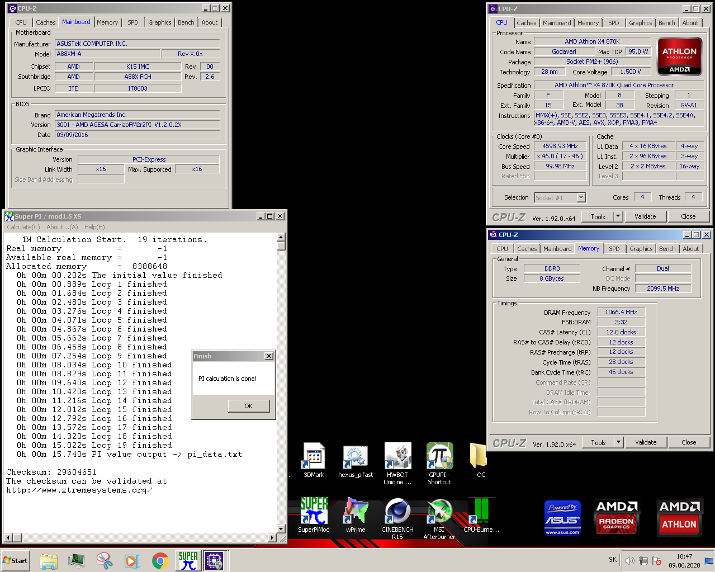This screenshot has width=715, height=572.
Task: Open File Explorer from the taskbar
Action: pos(49,560)
